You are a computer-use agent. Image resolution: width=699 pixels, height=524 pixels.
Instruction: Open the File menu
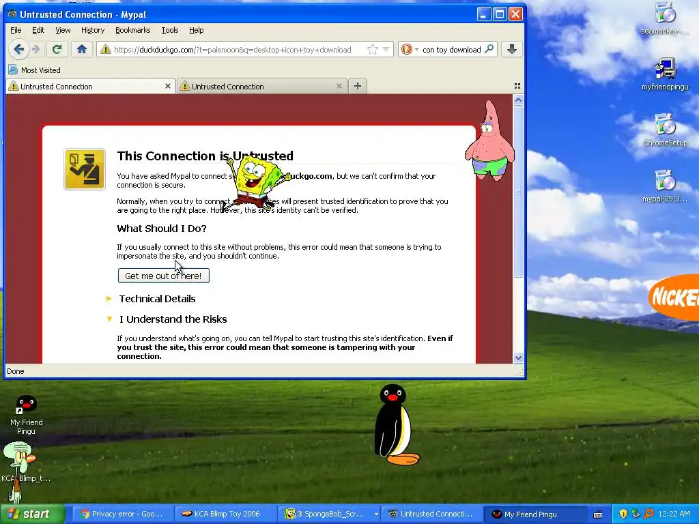[x=16, y=30]
